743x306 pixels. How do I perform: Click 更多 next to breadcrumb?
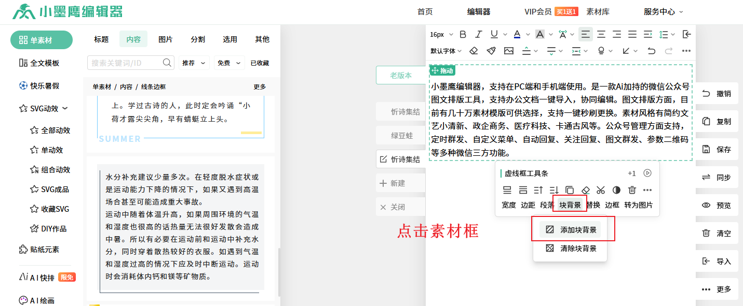point(260,87)
